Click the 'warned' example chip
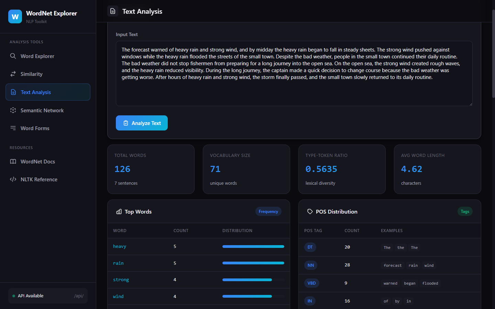Viewport: 495px width, 309px height. tap(390, 283)
